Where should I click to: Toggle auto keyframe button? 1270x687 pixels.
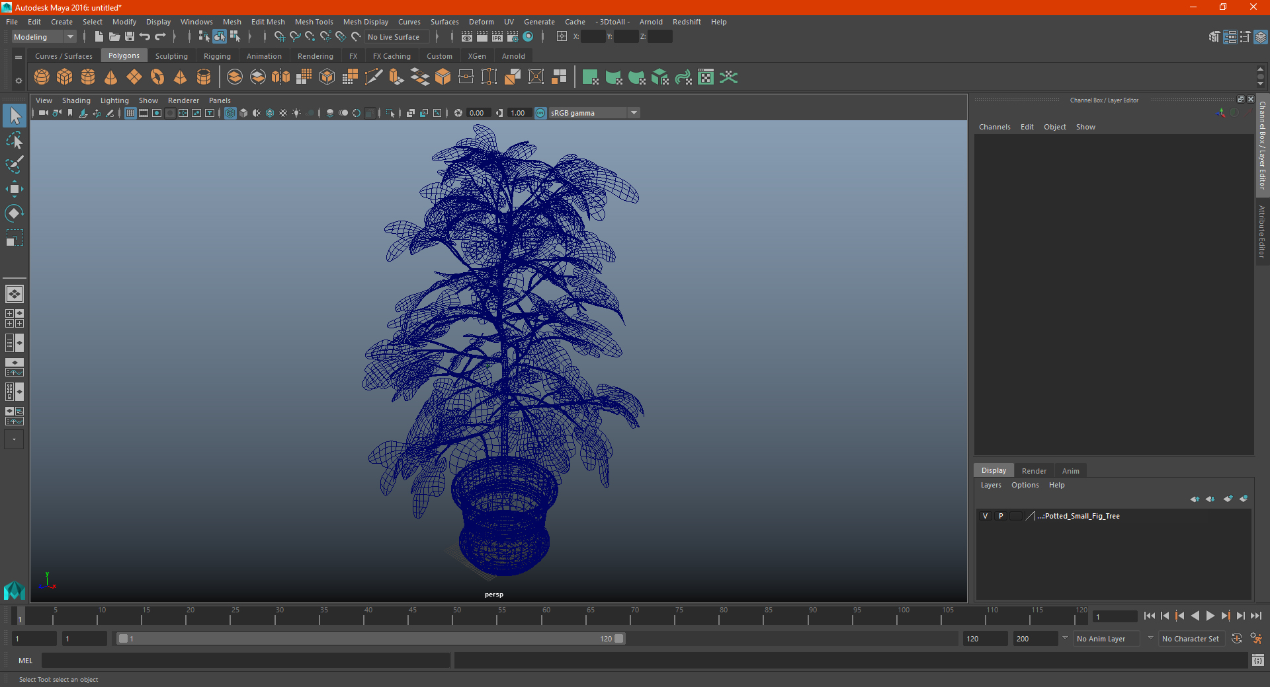pyautogui.click(x=1237, y=639)
